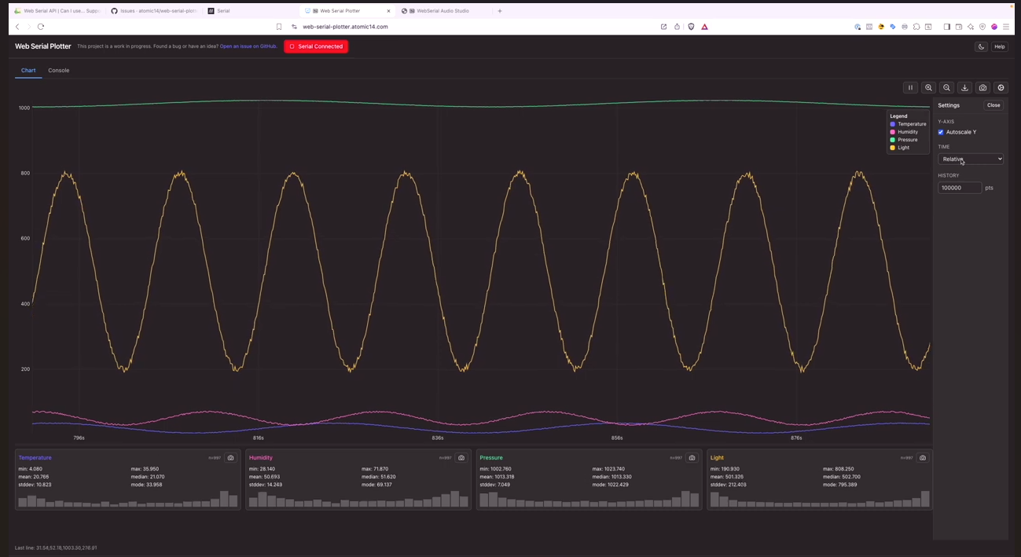
Task: Uncheck the Autoscale Y checkbox
Action: pos(941,132)
